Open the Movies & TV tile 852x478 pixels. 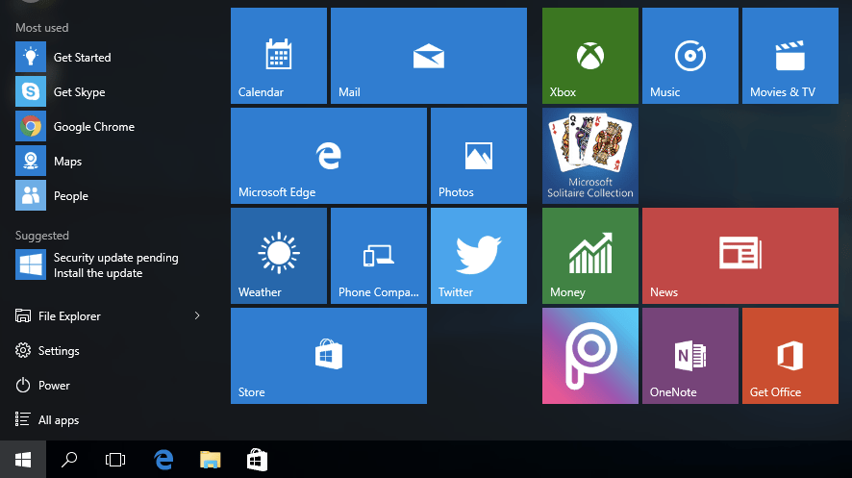tap(790, 56)
